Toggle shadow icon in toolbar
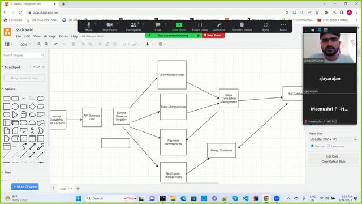The height and width of the screenshot is (204, 362). pyautogui.click(x=114, y=44)
